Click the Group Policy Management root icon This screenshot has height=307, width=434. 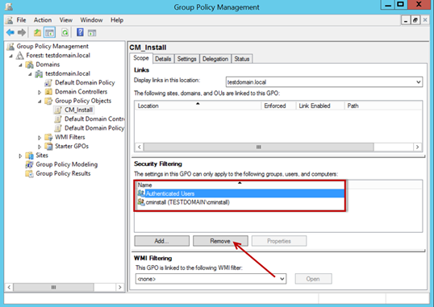[x=10, y=46]
